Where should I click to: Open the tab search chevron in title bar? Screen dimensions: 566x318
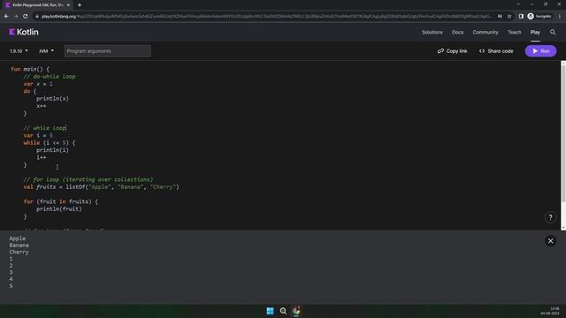518,4
